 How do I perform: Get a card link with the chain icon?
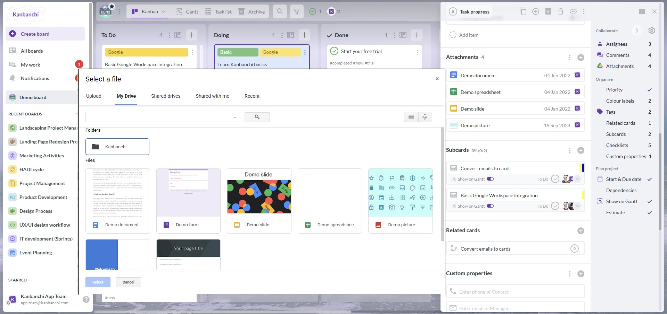pos(573,11)
